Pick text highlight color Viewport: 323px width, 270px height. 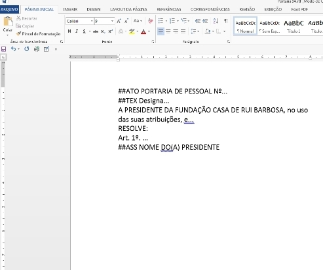point(132,31)
